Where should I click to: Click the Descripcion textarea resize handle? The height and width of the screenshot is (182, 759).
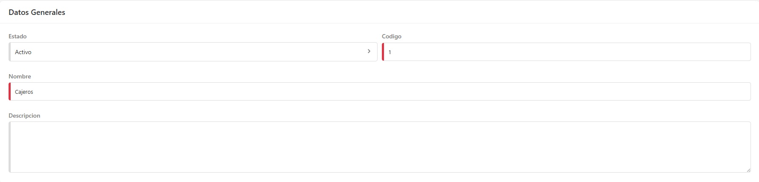pos(748,170)
